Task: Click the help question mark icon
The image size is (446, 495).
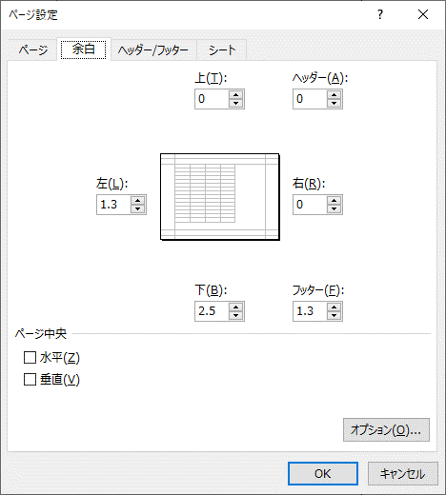Action: pos(380,14)
